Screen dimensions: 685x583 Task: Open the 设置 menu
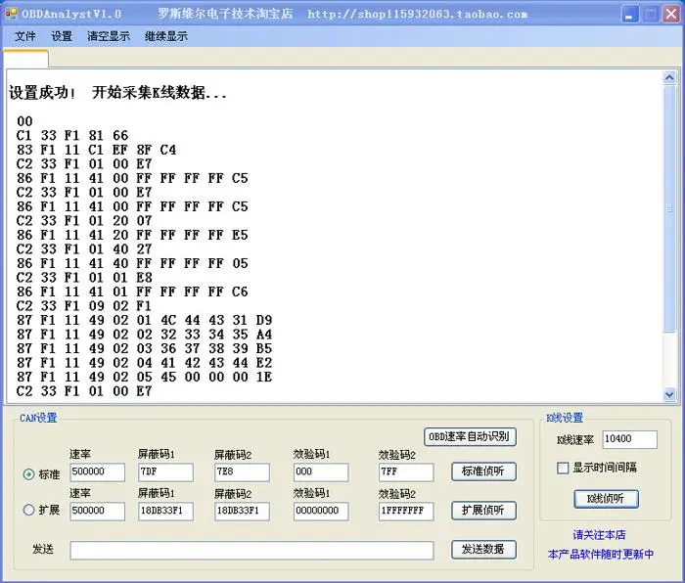tap(62, 36)
